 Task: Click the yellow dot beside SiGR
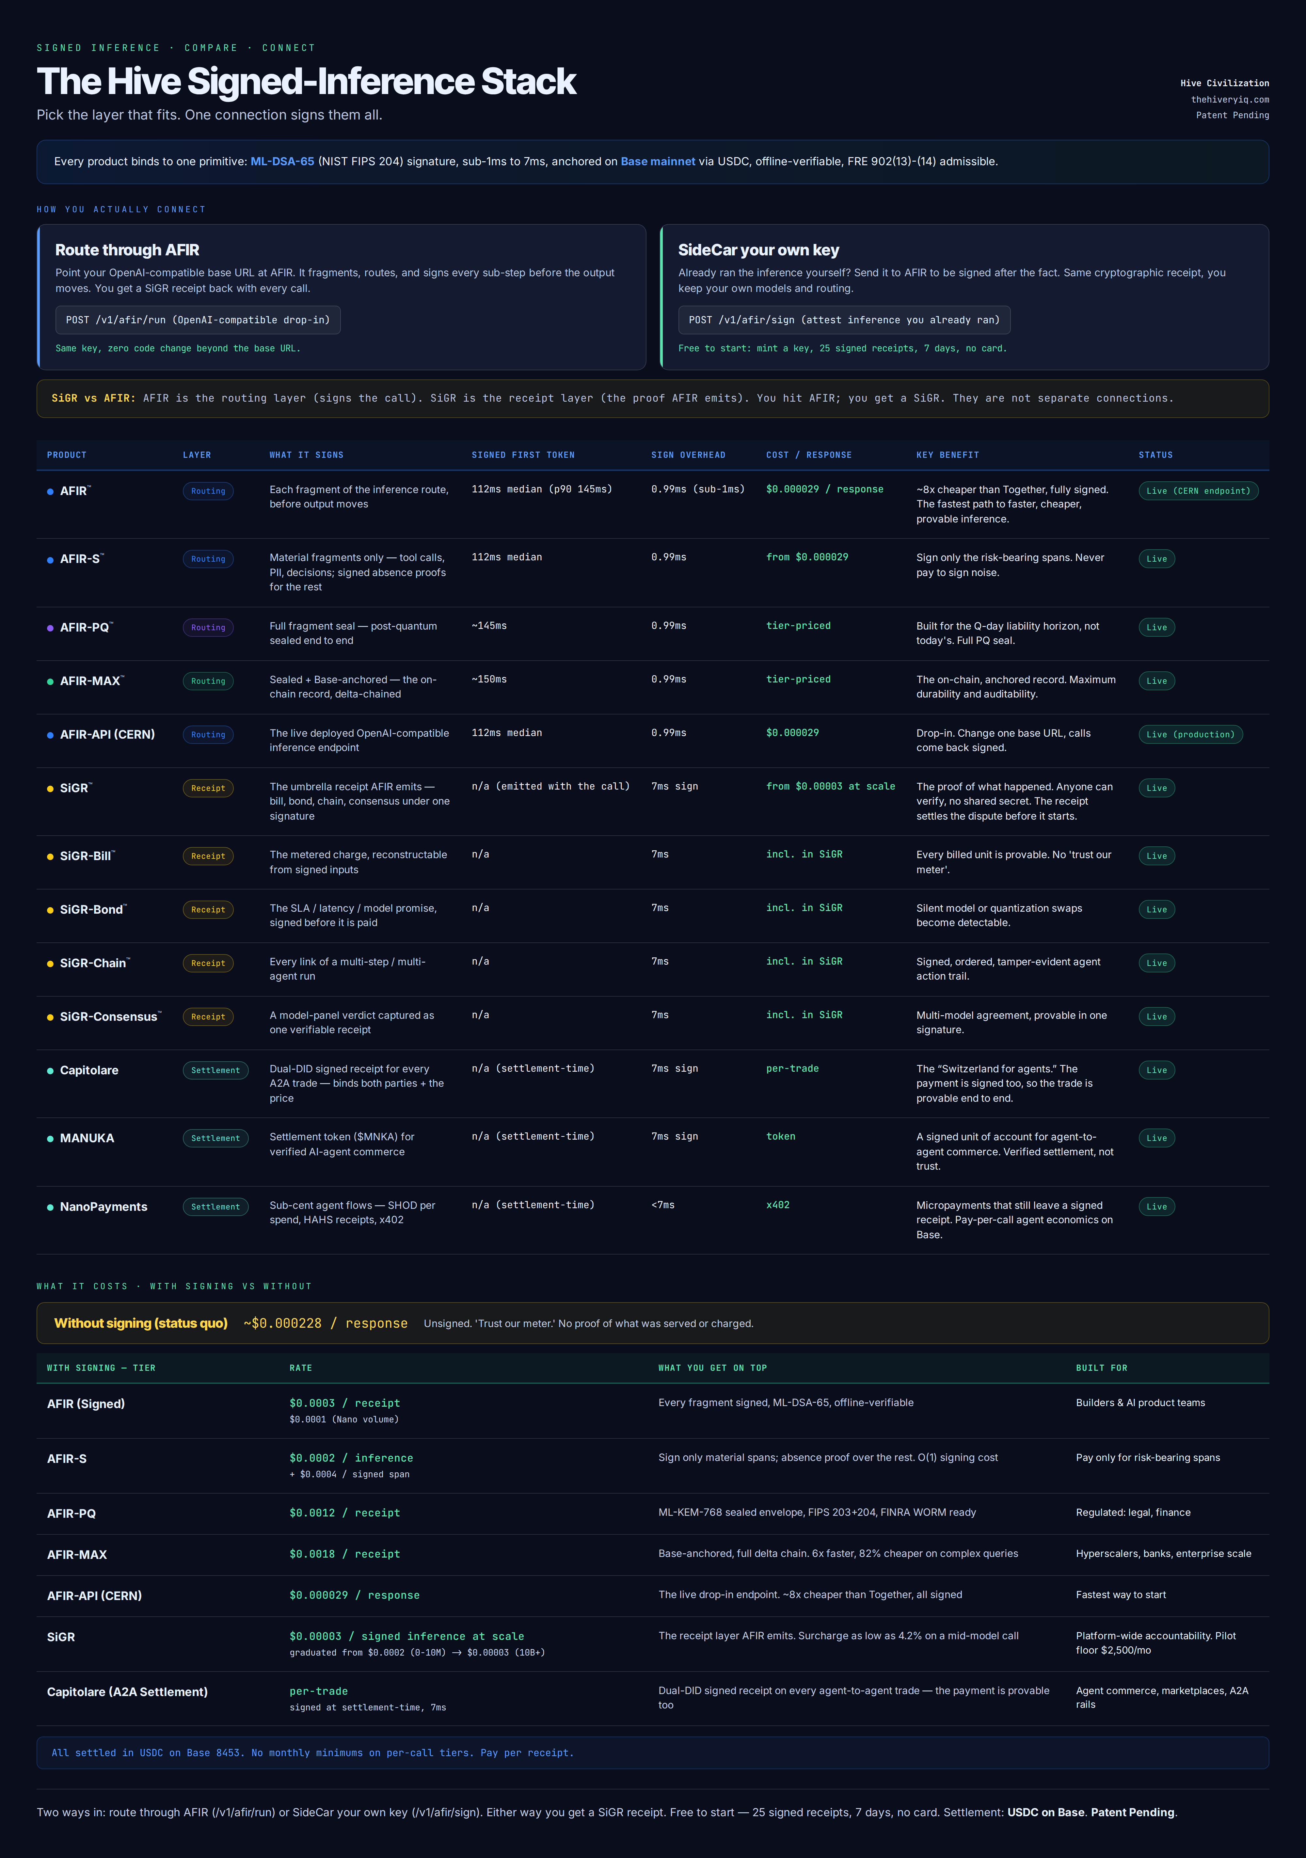[x=50, y=788]
